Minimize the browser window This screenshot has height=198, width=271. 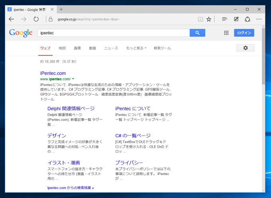[235, 9]
